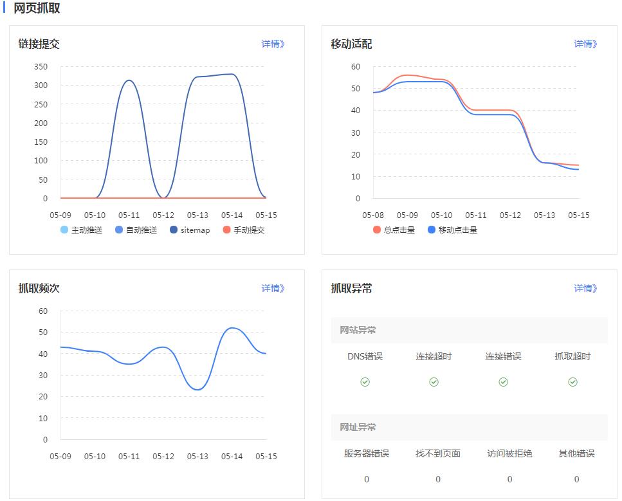Toggle the 总点击量 legend series
This screenshot has width=622, height=501.
pyautogui.click(x=394, y=230)
